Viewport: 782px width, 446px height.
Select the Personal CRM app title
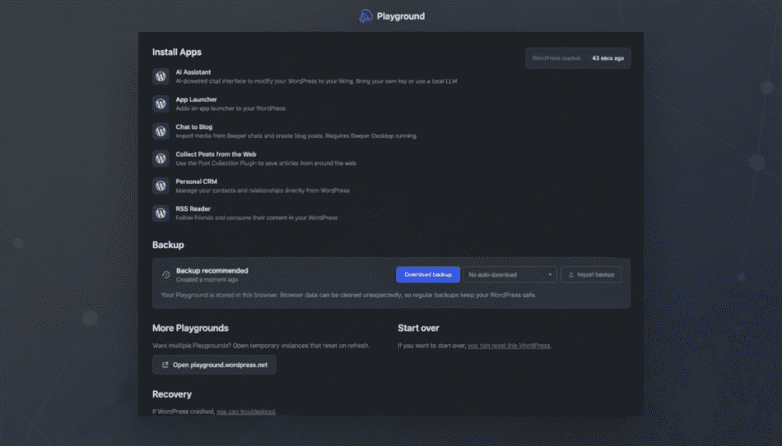coord(196,182)
